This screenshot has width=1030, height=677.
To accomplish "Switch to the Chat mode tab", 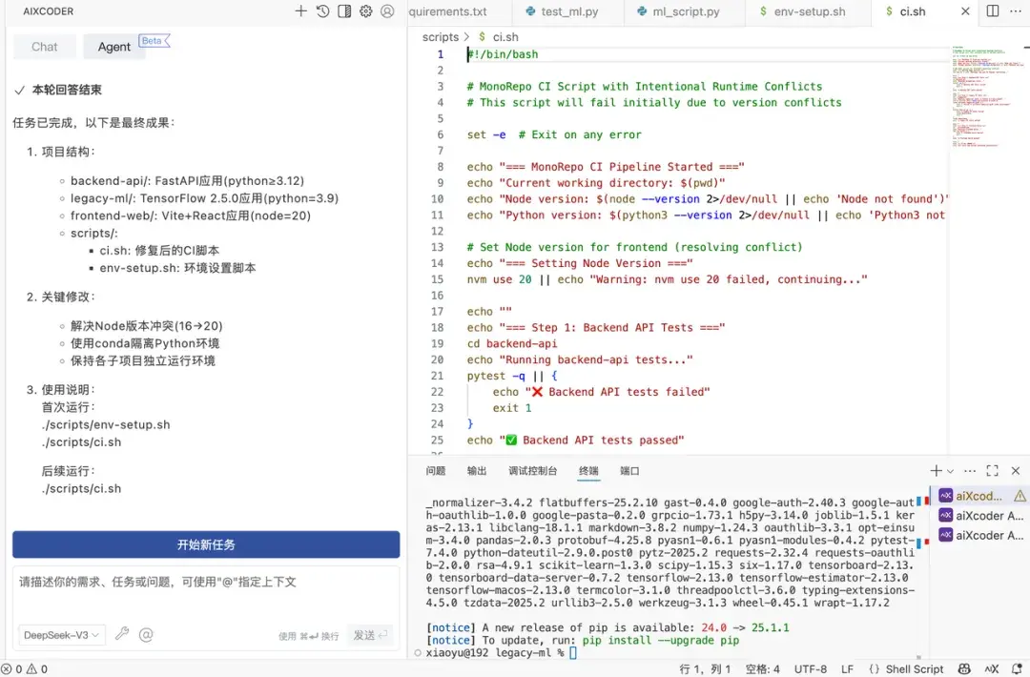I will pyautogui.click(x=44, y=46).
